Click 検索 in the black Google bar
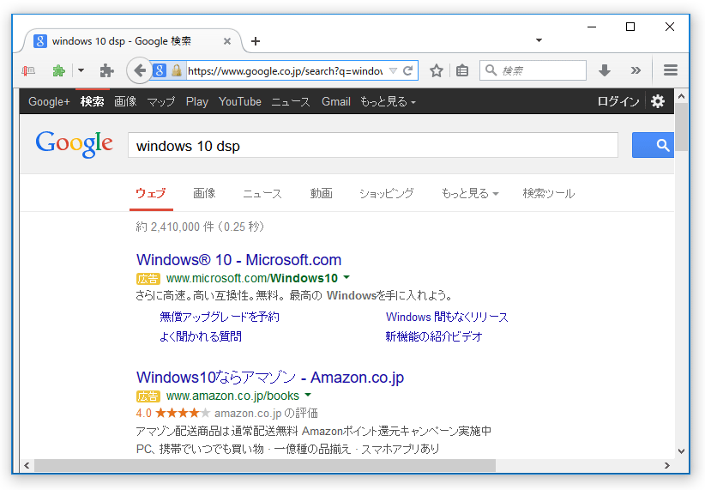 point(92,101)
